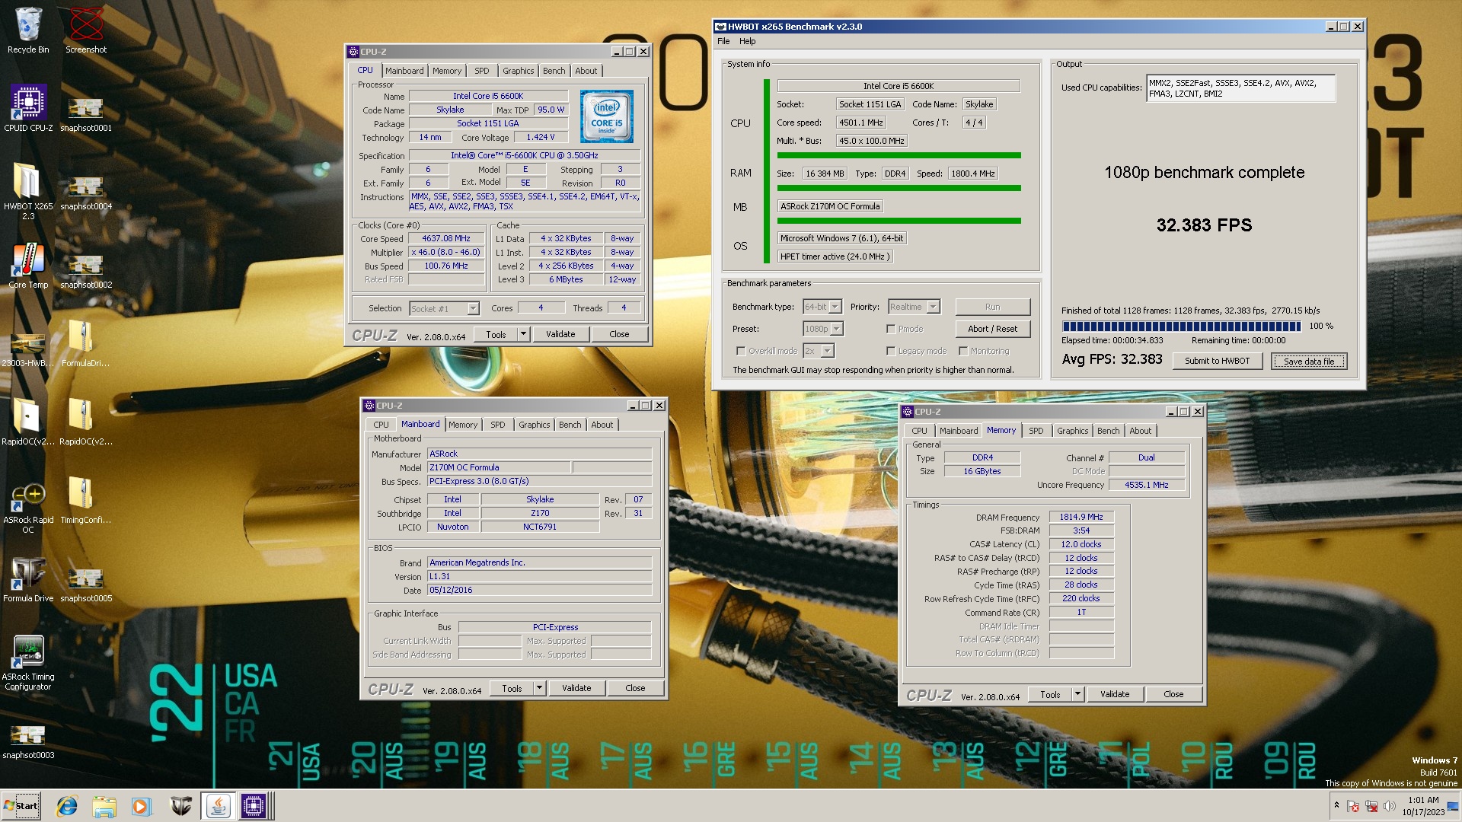Viewport: 1462px width, 822px height.
Task: Open snaphsot0002 image file
Action: point(86,271)
